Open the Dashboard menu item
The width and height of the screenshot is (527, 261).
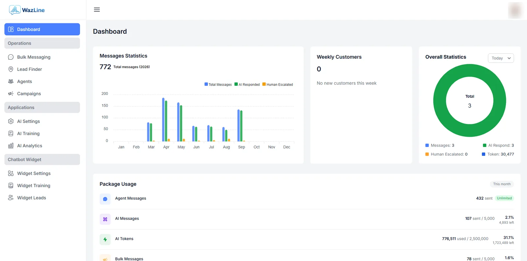42,29
